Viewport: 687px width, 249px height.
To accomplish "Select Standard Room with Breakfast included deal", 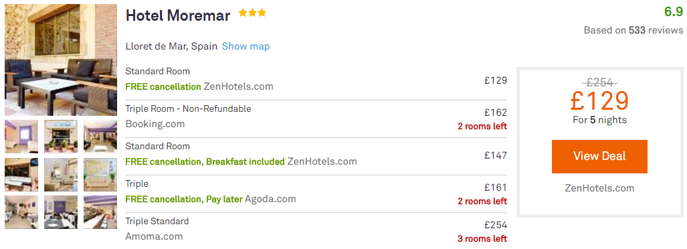I will [x=316, y=155].
